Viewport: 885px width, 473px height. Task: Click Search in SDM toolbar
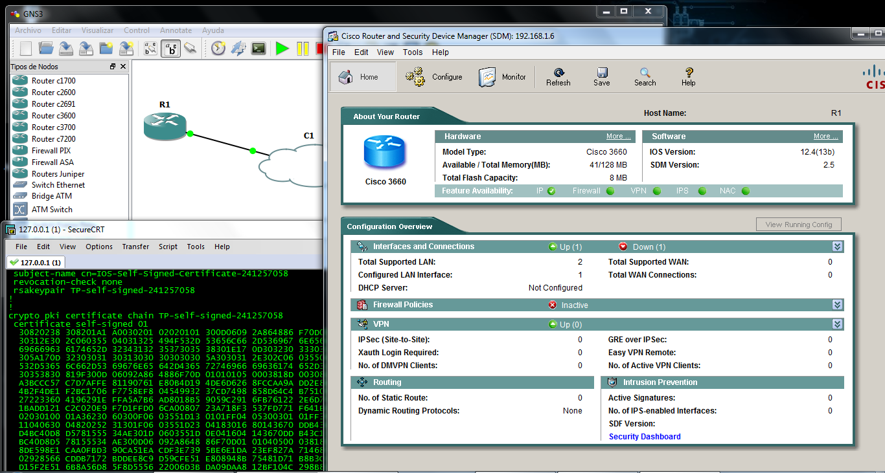click(x=645, y=77)
